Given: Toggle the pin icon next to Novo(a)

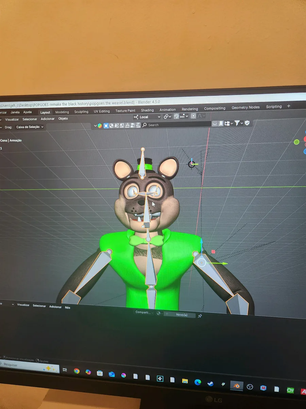Looking at the screenshot, I should pos(200,316).
